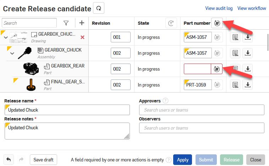The height and width of the screenshot is (166, 269).
Task: Click the State column update revision icon
Action: pos(171,23)
